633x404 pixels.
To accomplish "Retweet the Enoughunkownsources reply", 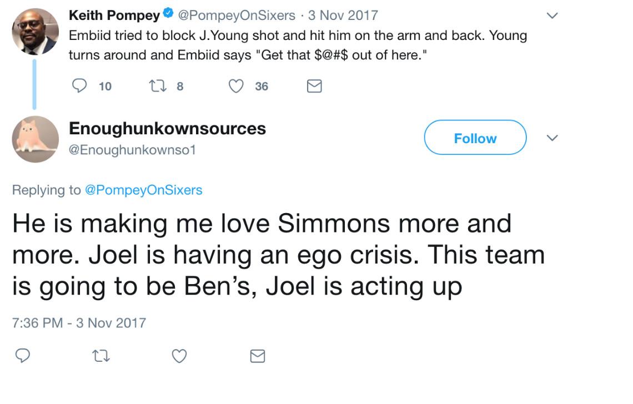I will (x=102, y=356).
